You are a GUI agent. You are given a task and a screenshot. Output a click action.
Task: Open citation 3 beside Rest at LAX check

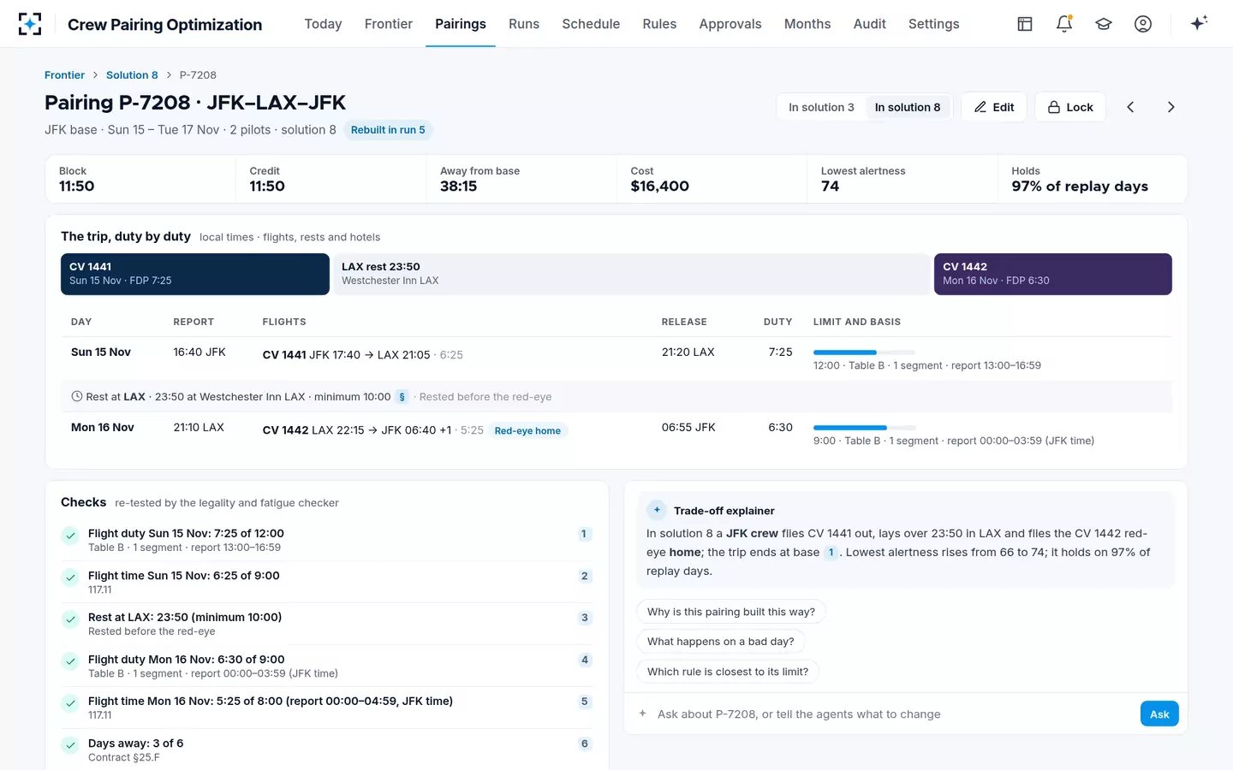(585, 618)
